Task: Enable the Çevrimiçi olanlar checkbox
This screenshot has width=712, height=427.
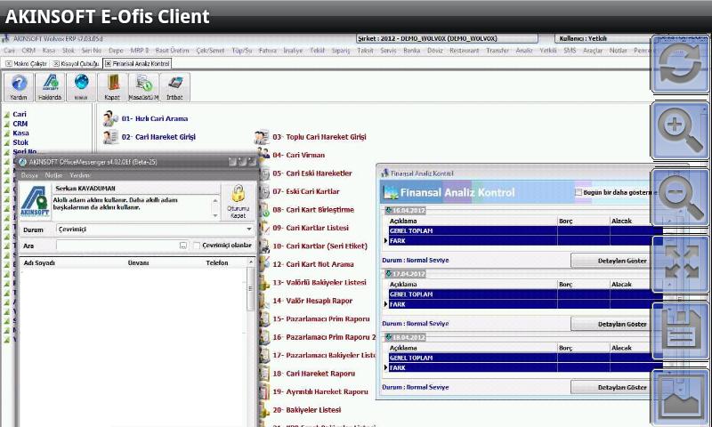Action: (197, 246)
